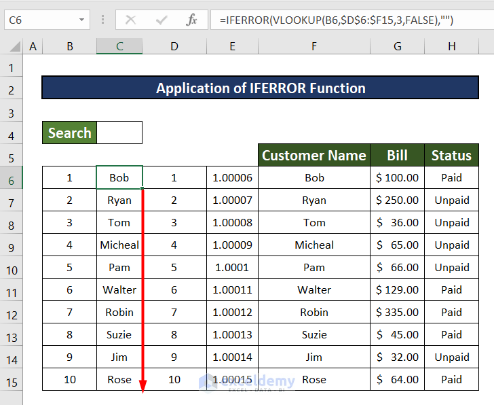Click the empty Search input cell

tap(119, 133)
